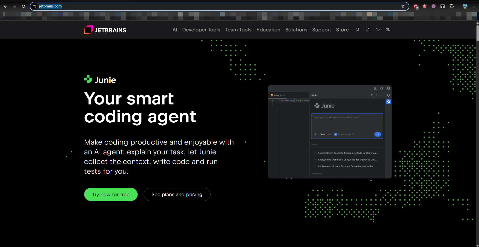
Task: Go back with browser back arrow
Action: tap(5, 6)
